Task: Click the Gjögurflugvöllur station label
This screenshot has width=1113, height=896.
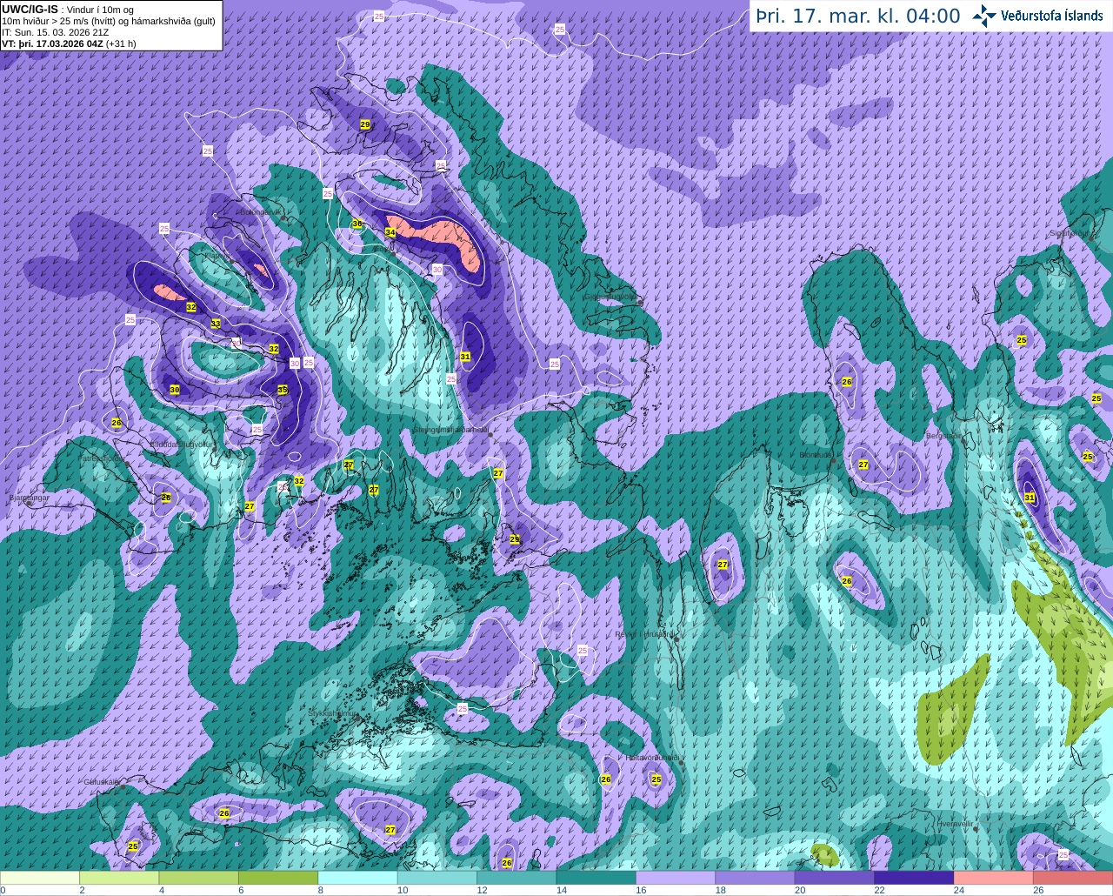Action: (611, 296)
